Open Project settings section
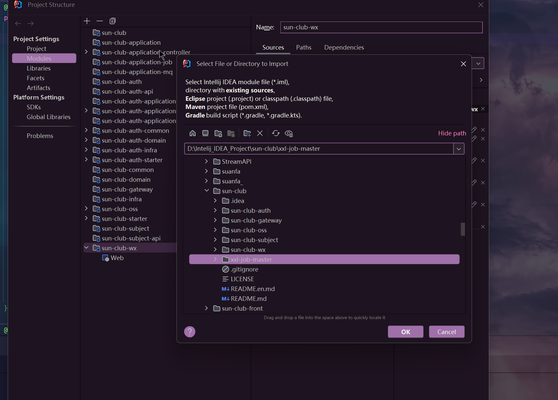The width and height of the screenshot is (558, 400). pos(37,49)
